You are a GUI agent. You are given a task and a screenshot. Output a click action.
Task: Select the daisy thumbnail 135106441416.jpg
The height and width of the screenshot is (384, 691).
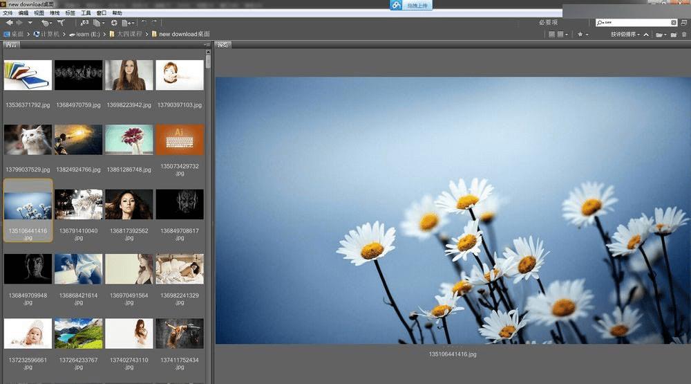click(28, 205)
